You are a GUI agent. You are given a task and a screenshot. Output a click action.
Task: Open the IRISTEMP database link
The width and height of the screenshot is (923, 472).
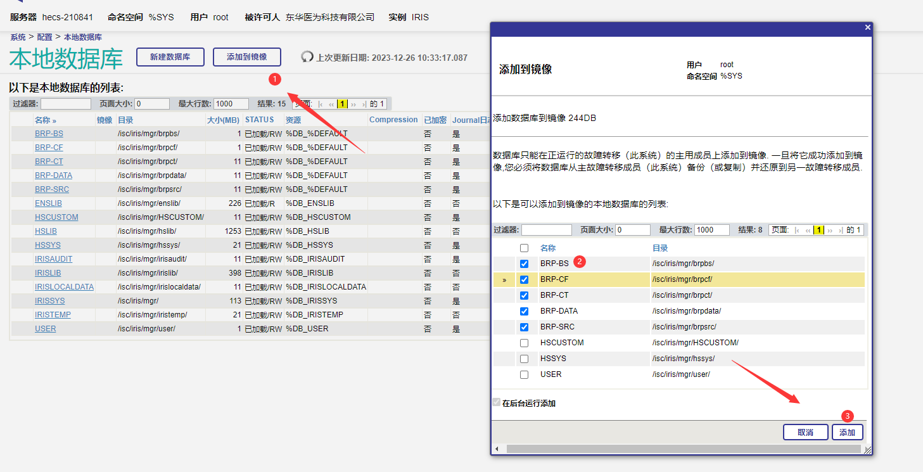(53, 315)
